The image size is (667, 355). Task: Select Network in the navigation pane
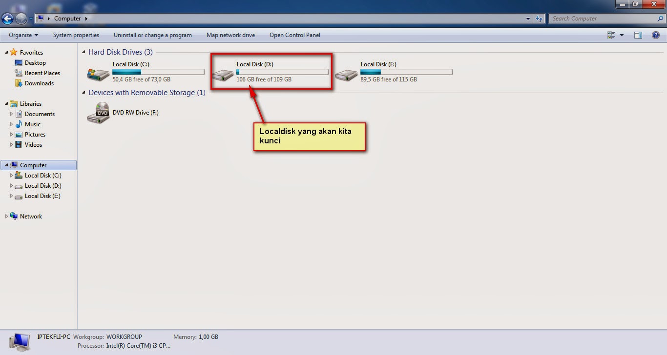click(31, 217)
